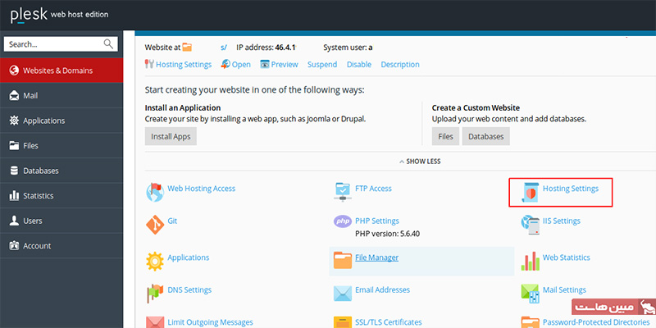Open the Web Statistics chart icon

pos(530,260)
